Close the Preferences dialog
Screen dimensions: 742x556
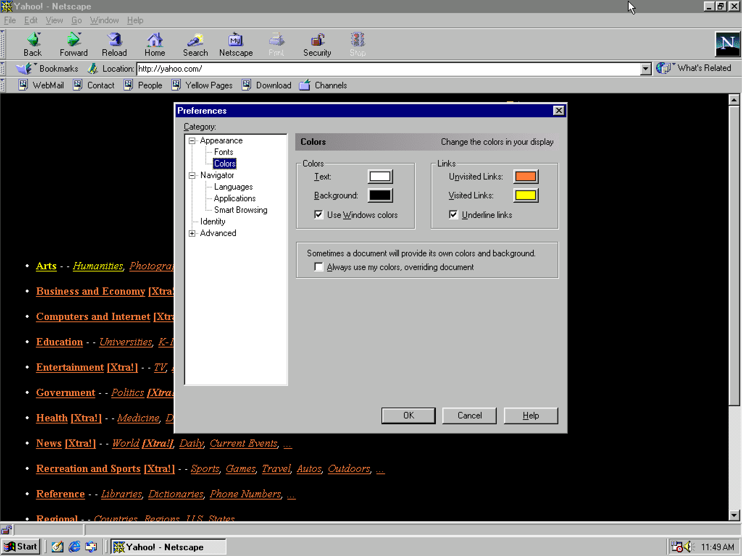click(559, 110)
